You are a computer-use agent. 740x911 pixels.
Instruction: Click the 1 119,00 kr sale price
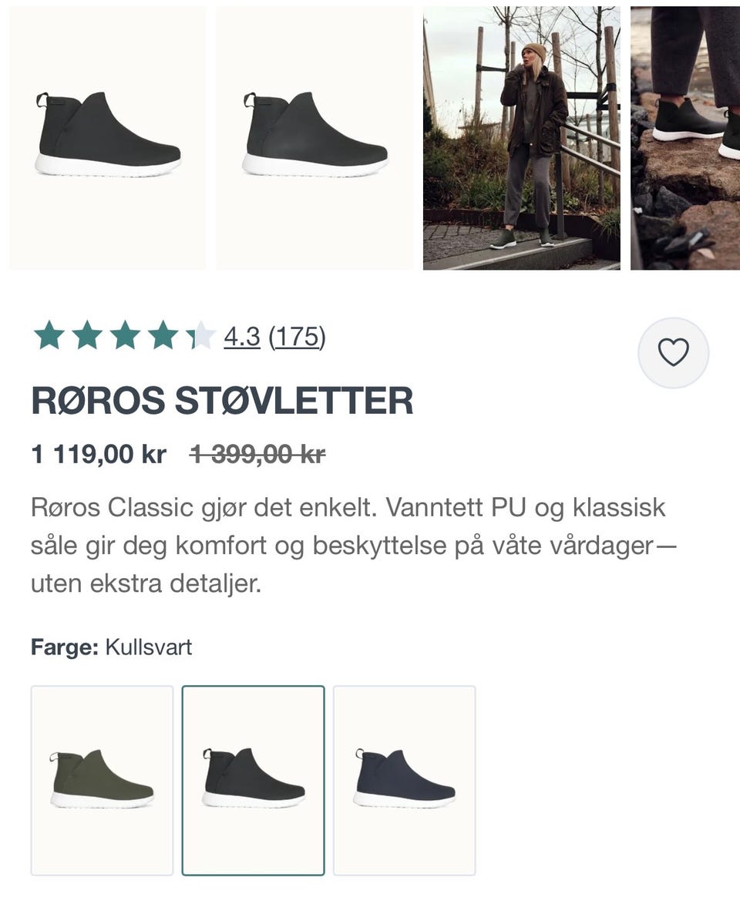99,454
